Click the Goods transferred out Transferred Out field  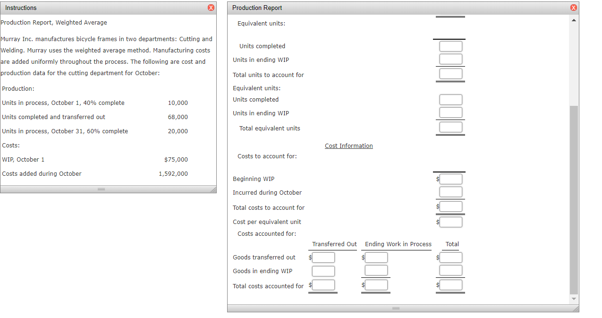pos(323,257)
